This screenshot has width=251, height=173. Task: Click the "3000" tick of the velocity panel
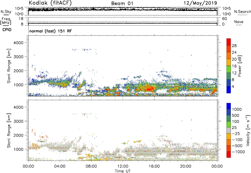[18, 121]
